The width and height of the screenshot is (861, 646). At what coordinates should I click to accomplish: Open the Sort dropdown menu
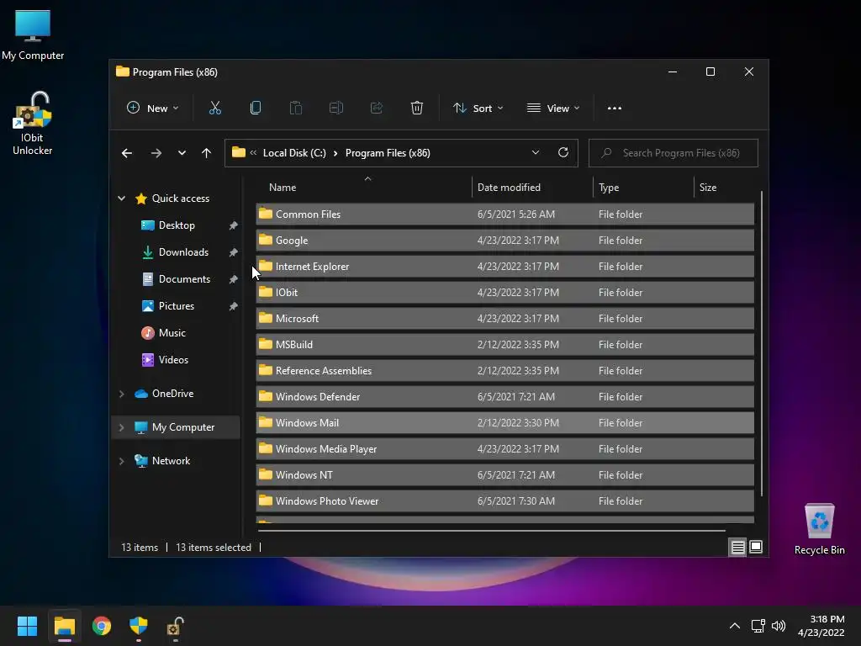click(x=478, y=109)
